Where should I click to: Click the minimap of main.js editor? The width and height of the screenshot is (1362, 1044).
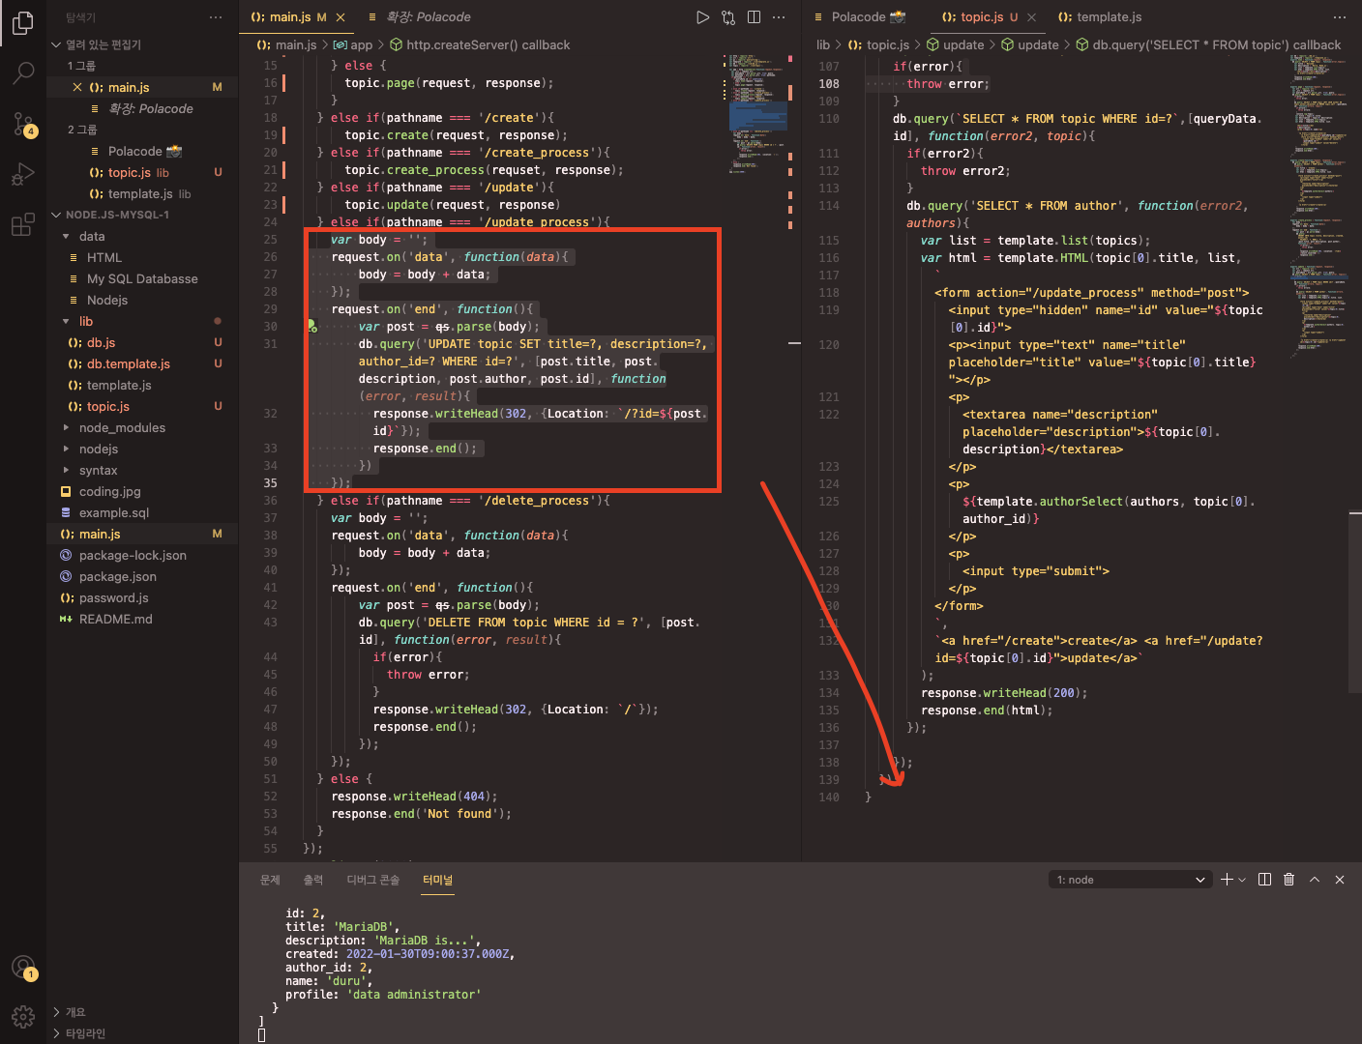pyautogui.click(x=757, y=114)
